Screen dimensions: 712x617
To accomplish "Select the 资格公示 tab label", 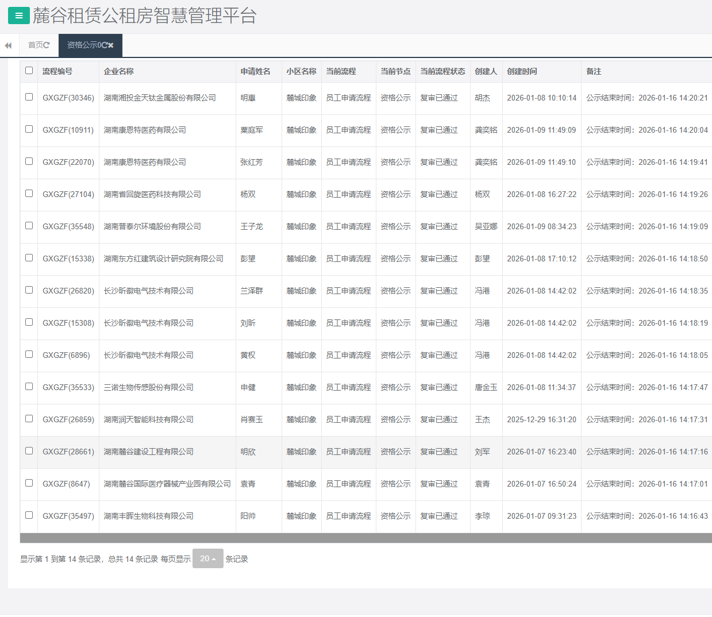I will pyautogui.click(x=82, y=45).
